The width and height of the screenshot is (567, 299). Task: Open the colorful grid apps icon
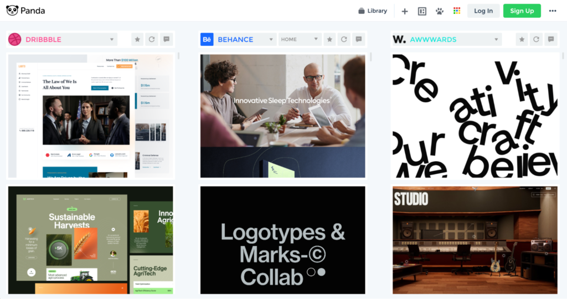457,11
